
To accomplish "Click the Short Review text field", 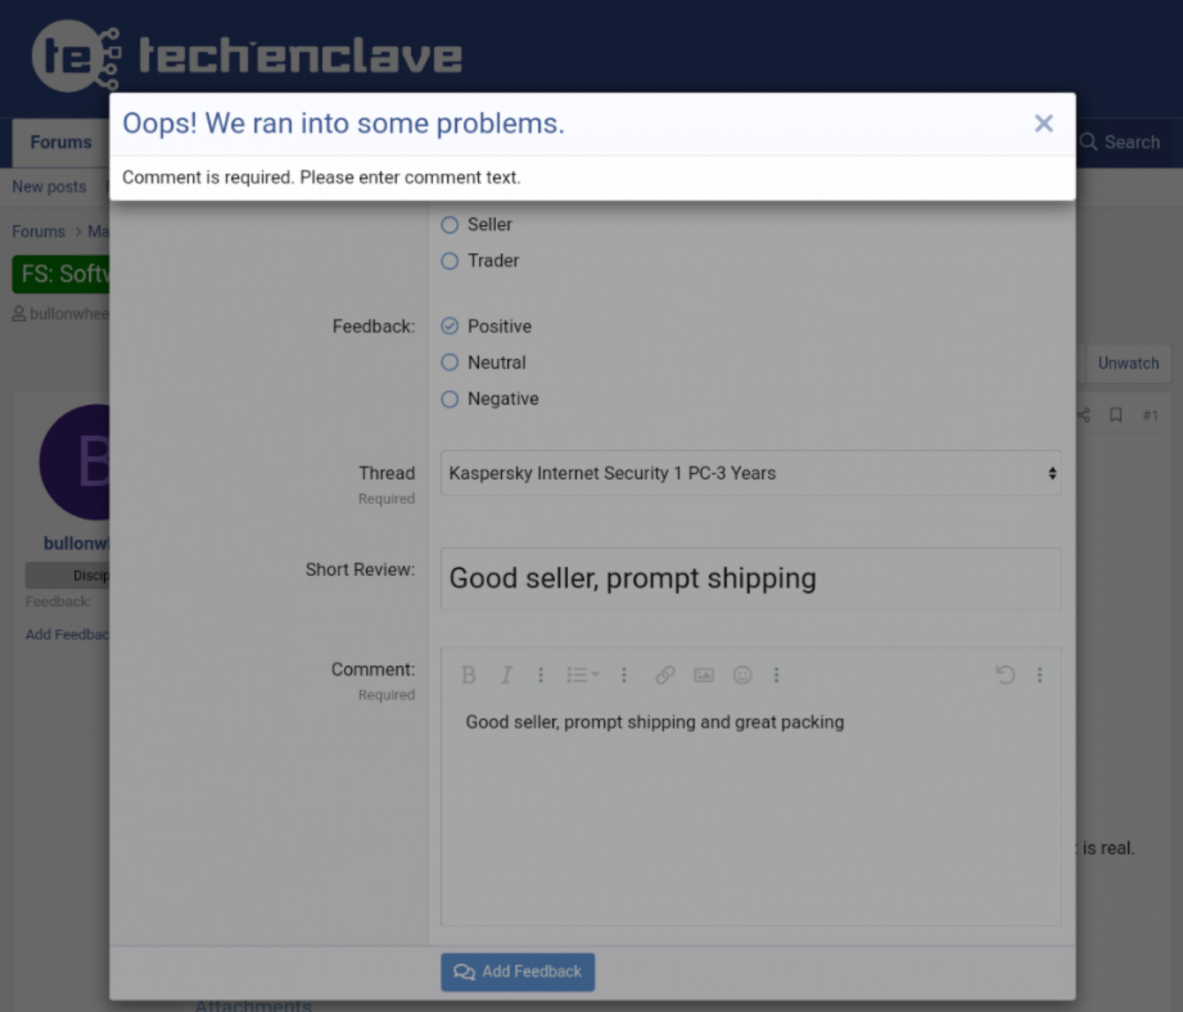I will [x=750, y=578].
